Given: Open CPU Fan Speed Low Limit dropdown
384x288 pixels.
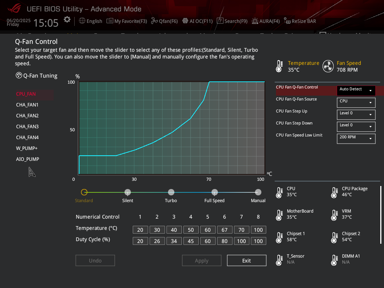Looking at the screenshot, I should point(356,139).
